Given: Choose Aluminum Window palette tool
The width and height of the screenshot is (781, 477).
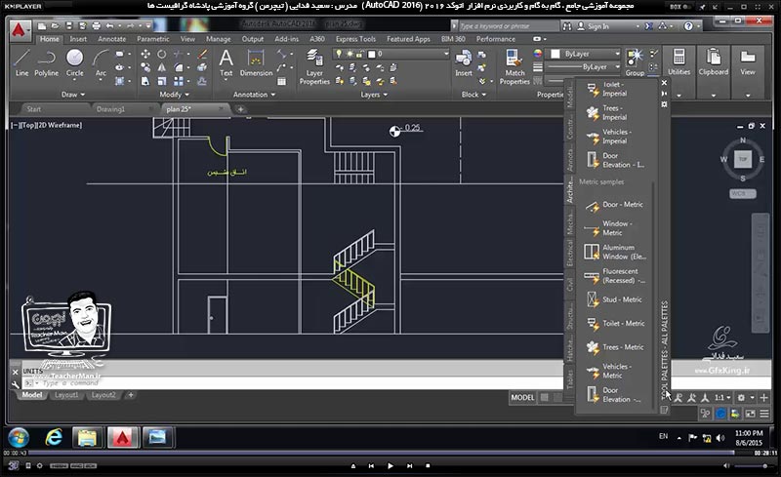Looking at the screenshot, I should pos(614,252).
